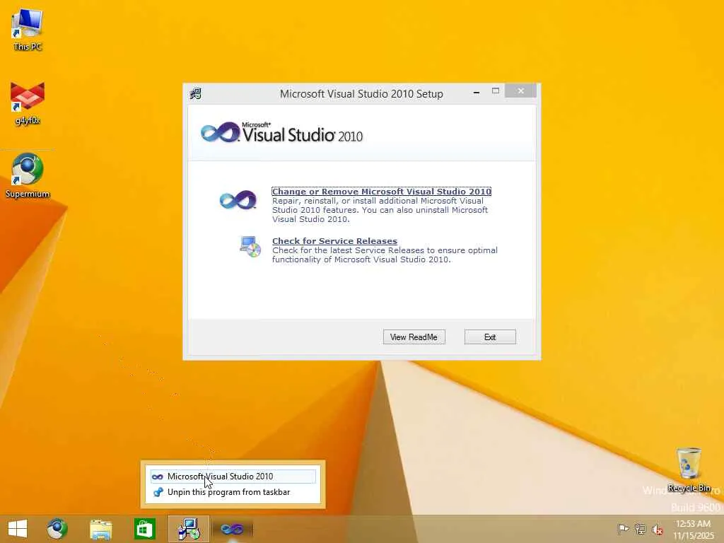Select the Supermium desktop shortcut

[28, 176]
